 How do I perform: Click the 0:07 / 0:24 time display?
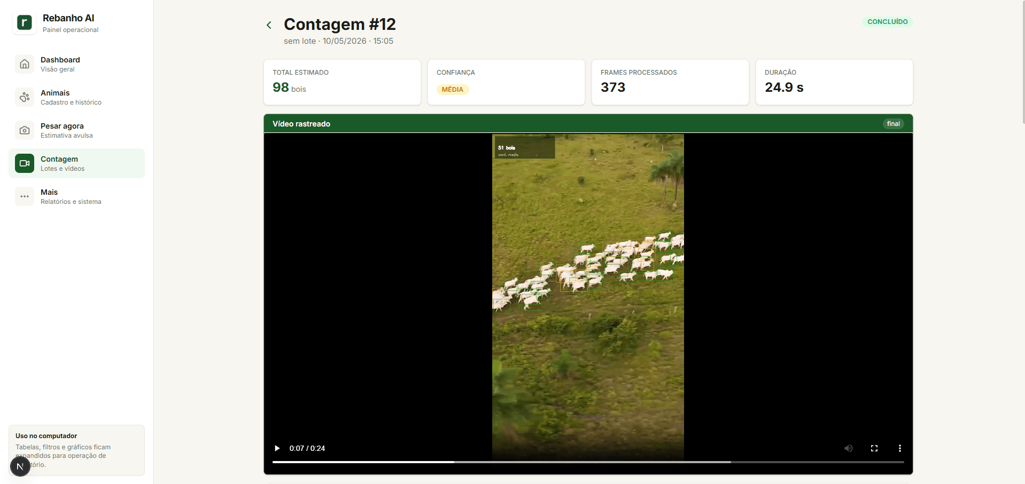(307, 448)
